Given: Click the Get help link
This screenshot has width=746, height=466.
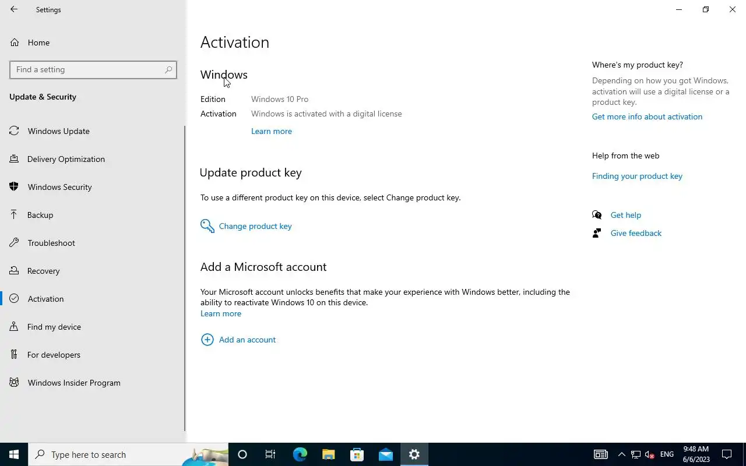Looking at the screenshot, I should pyautogui.click(x=626, y=215).
